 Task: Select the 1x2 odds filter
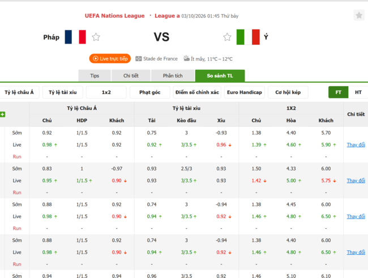[x=106, y=92]
